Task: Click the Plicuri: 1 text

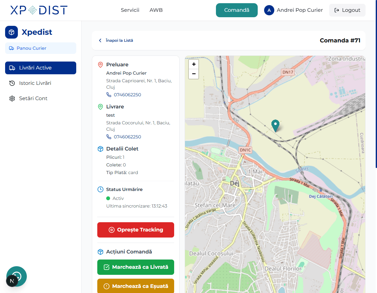Action: pos(115,157)
